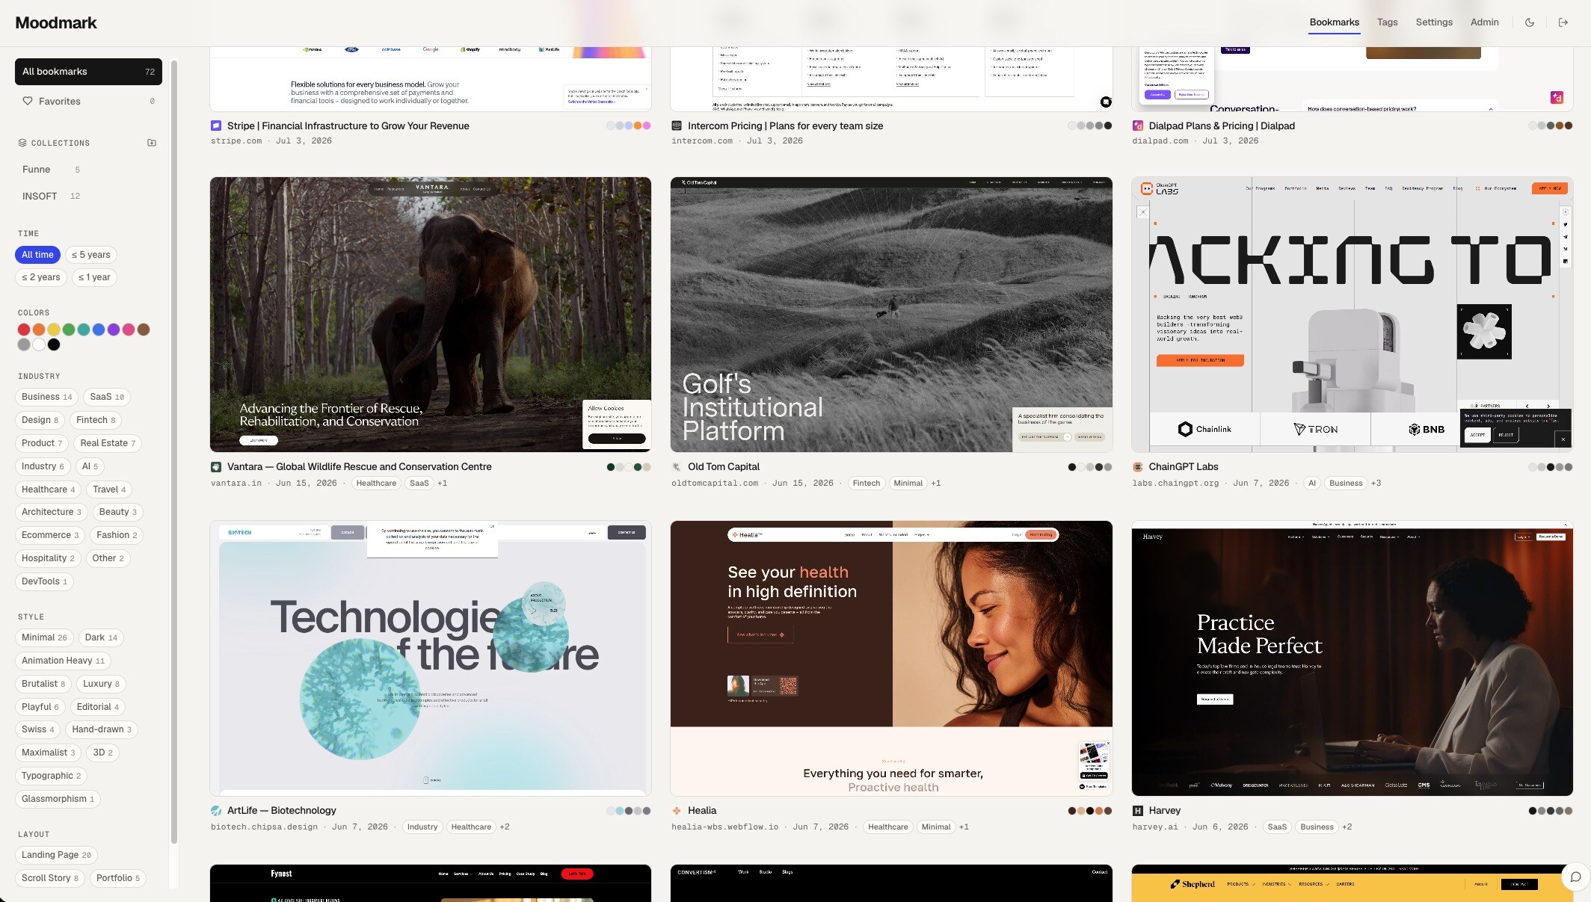Open the Tags tab
This screenshot has height=902, width=1591.
coord(1387,22)
